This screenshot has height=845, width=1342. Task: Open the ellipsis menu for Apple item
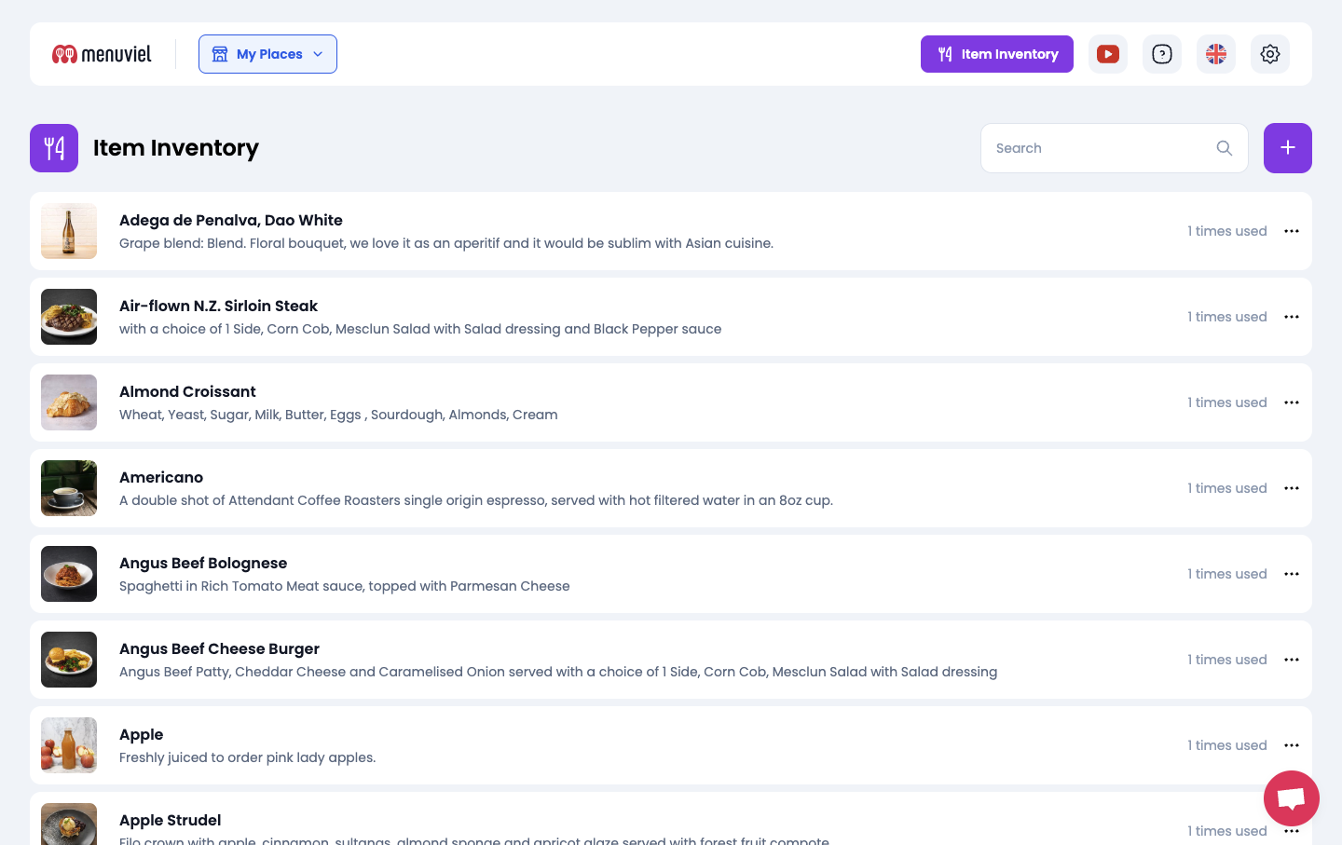(x=1291, y=745)
